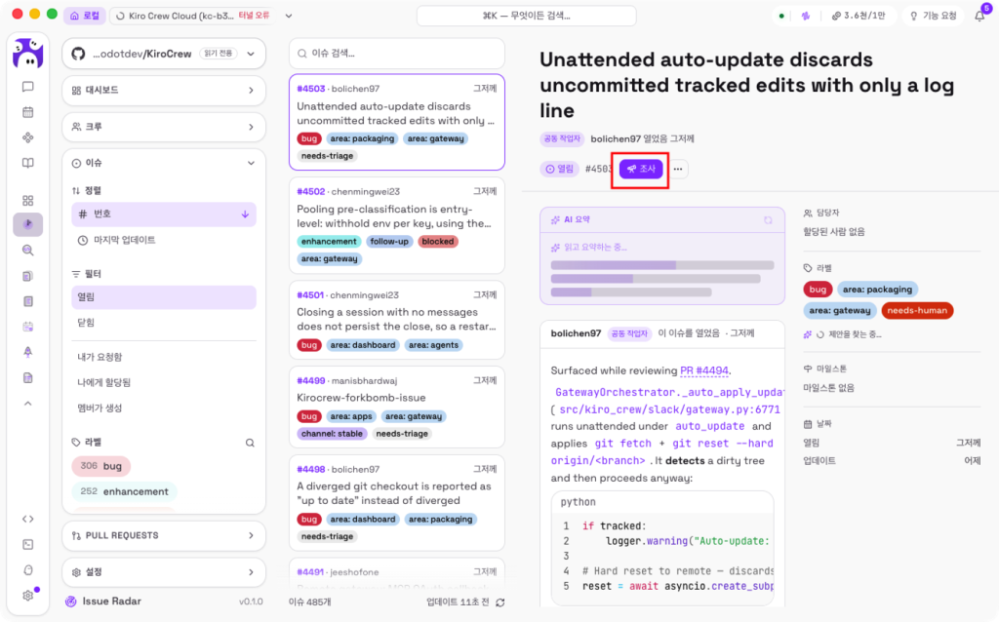Open the terminal icon in sidebar
The height and width of the screenshot is (622, 999).
[28, 544]
